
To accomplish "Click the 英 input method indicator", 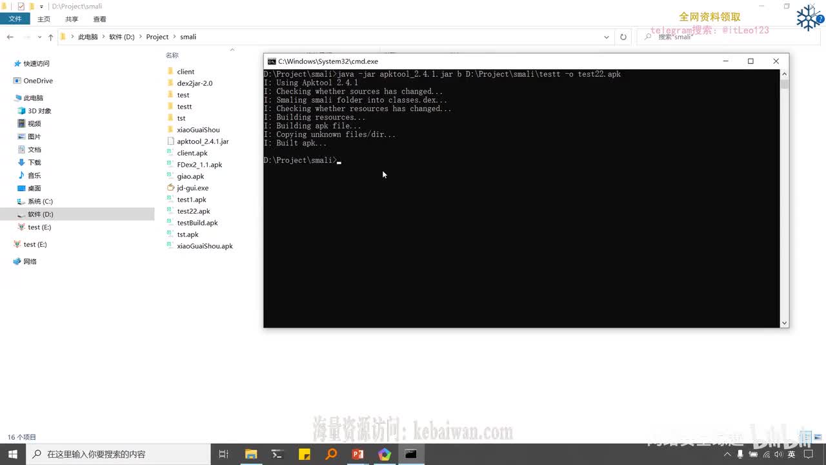I will [x=791, y=454].
